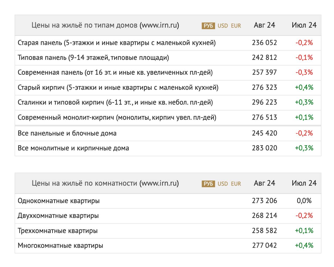The height and width of the screenshot is (267, 334).
Task: Select 'Многокомнатные квартиры' row label
Action: [x=60, y=246]
